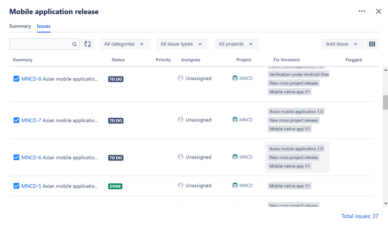
Task: Click the scrollbar down arrow
Action: pyautogui.click(x=385, y=203)
